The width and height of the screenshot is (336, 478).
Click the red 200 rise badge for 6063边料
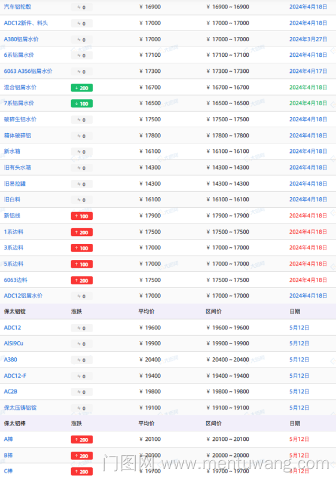click(82, 280)
